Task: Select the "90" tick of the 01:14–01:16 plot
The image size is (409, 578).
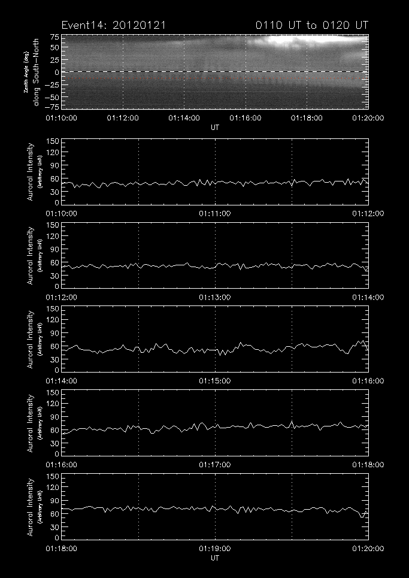Action: click(x=54, y=333)
